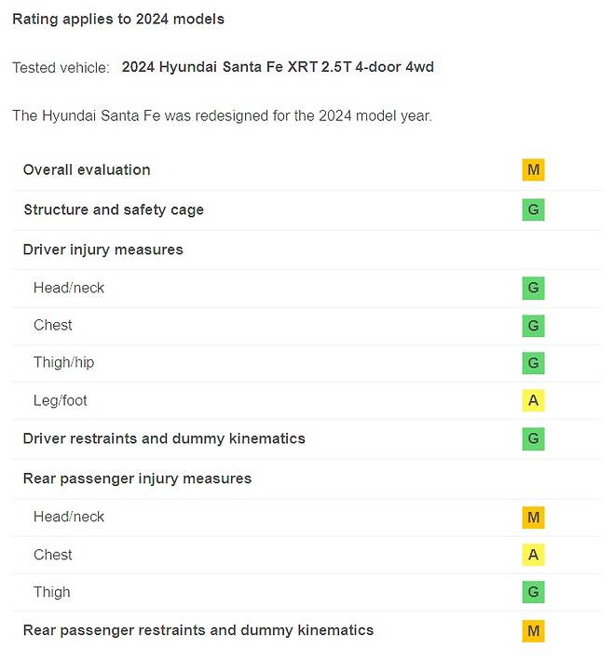Click the Leg/foot row label
This screenshot has height=660, width=613.
[61, 401]
